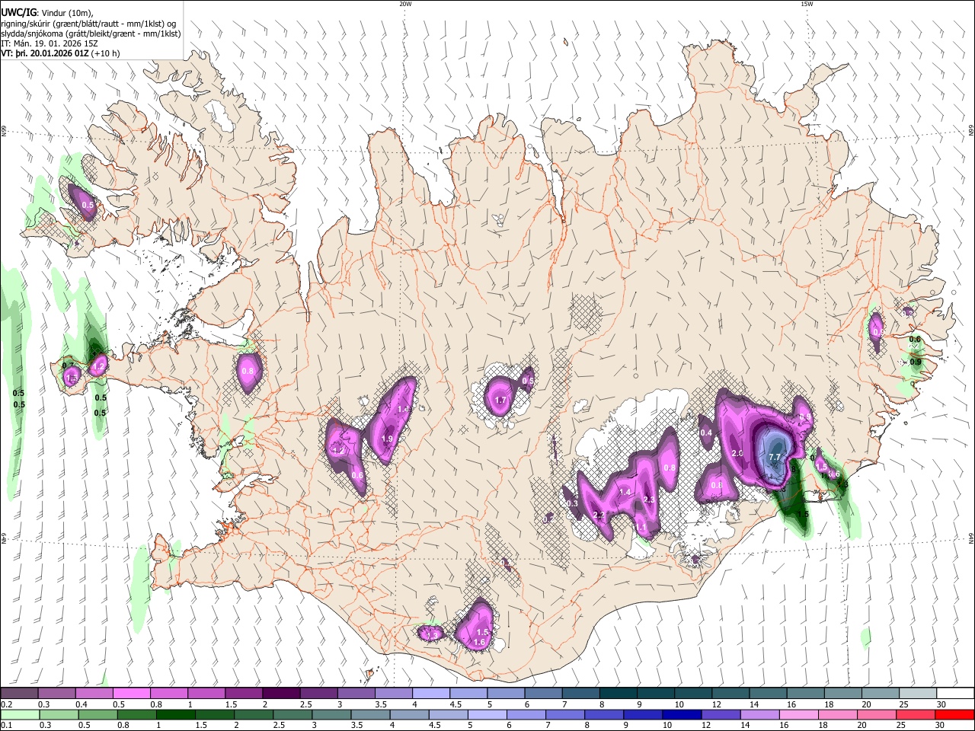Click the 'slydda/snjókoma' legend description line
The width and height of the screenshot is (975, 731).
pyautogui.click(x=91, y=34)
